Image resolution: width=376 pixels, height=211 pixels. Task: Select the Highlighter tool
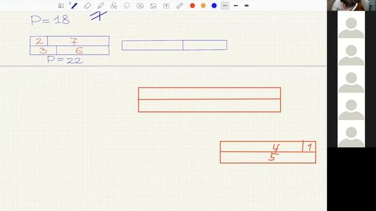point(100,6)
